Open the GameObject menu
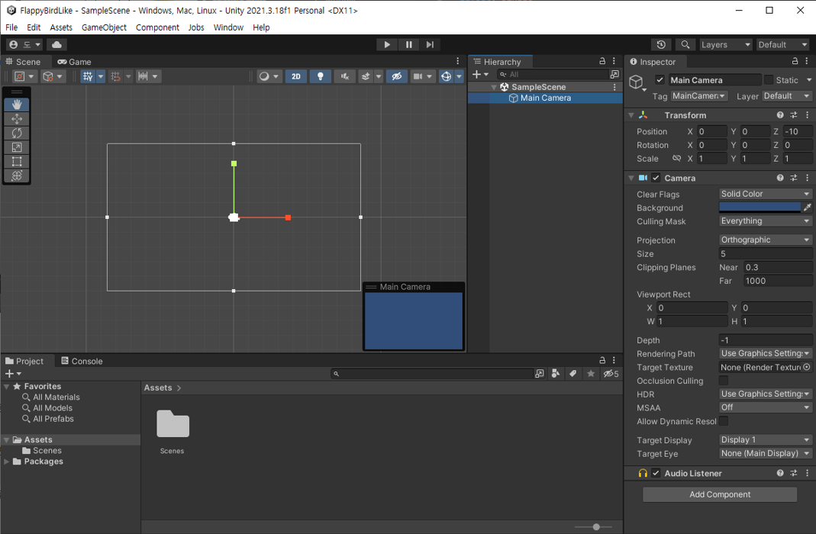 click(x=104, y=27)
